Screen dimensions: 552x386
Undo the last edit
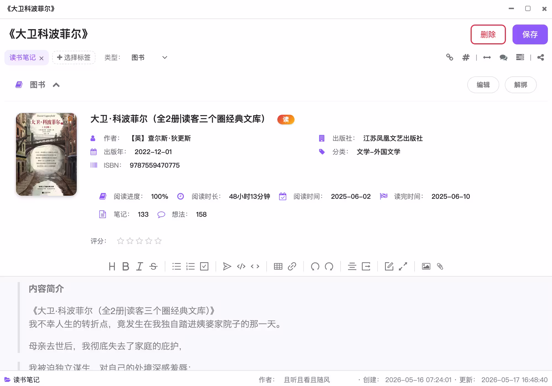[x=315, y=266]
